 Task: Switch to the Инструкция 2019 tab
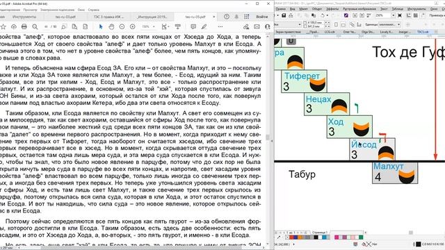tap(152, 17)
